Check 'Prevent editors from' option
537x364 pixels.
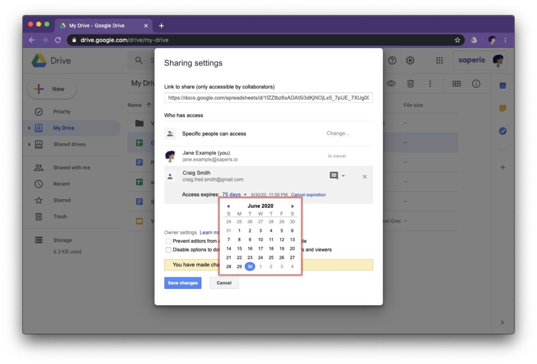[x=169, y=240]
